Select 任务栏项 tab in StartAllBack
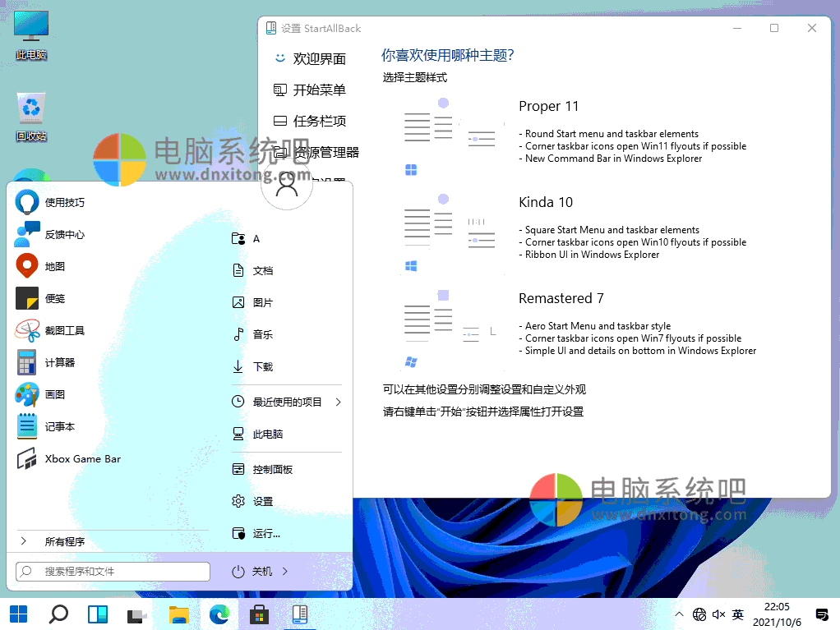 pyautogui.click(x=310, y=121)
